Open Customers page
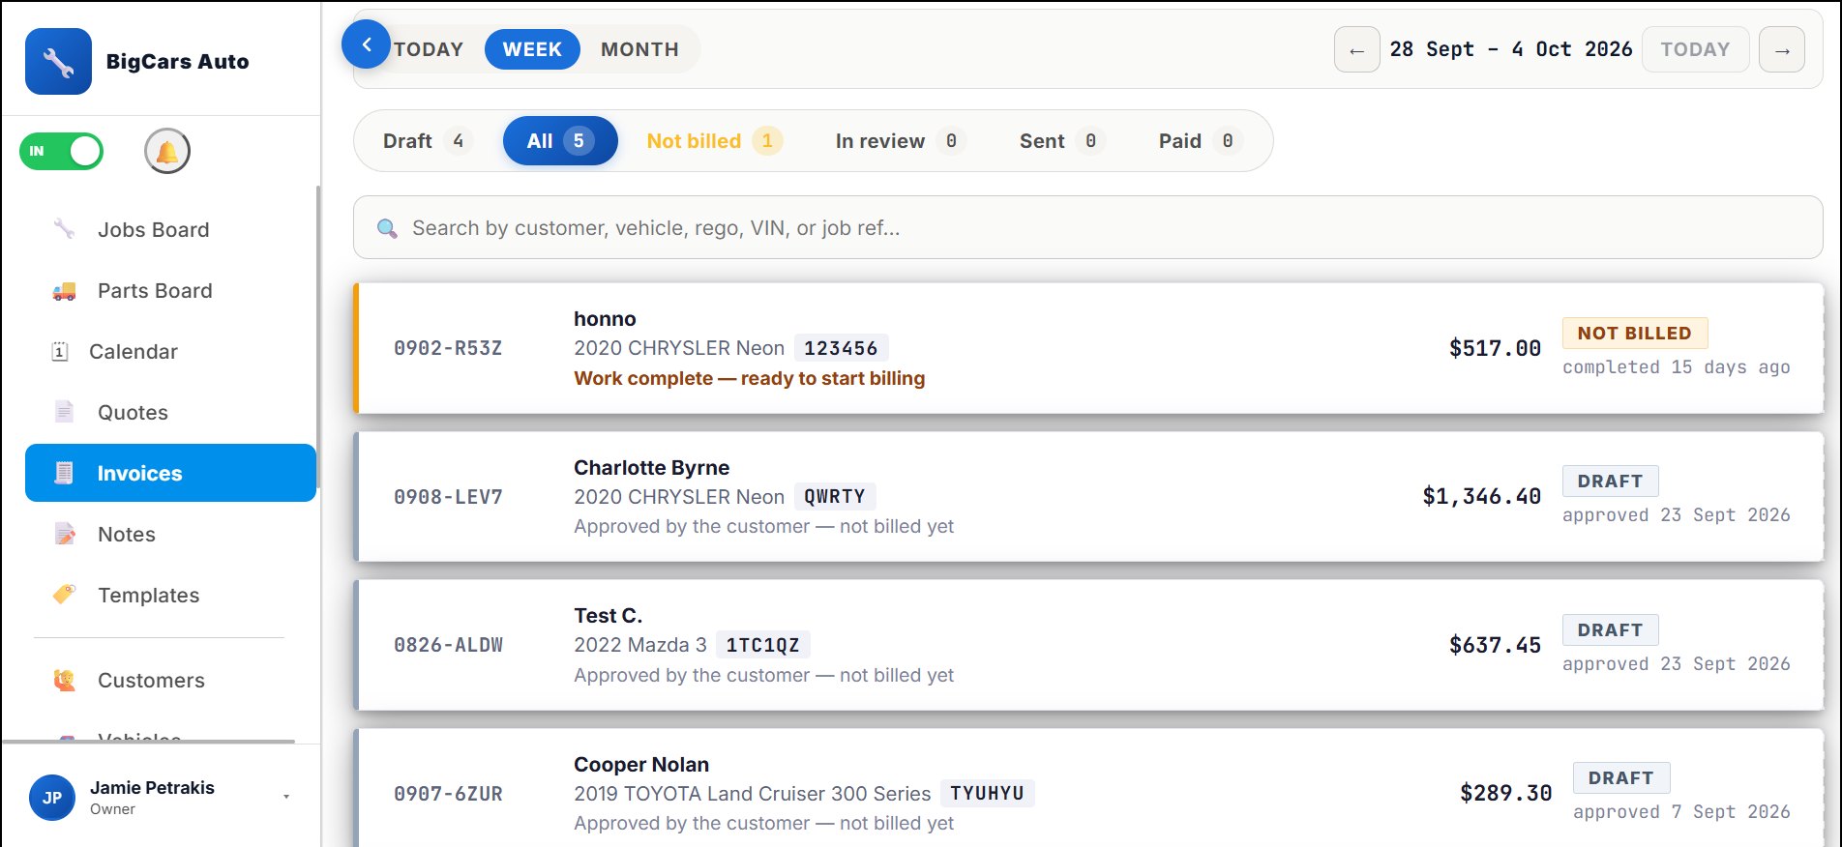Screen dimensions: 1842x847 click(170, 681)
